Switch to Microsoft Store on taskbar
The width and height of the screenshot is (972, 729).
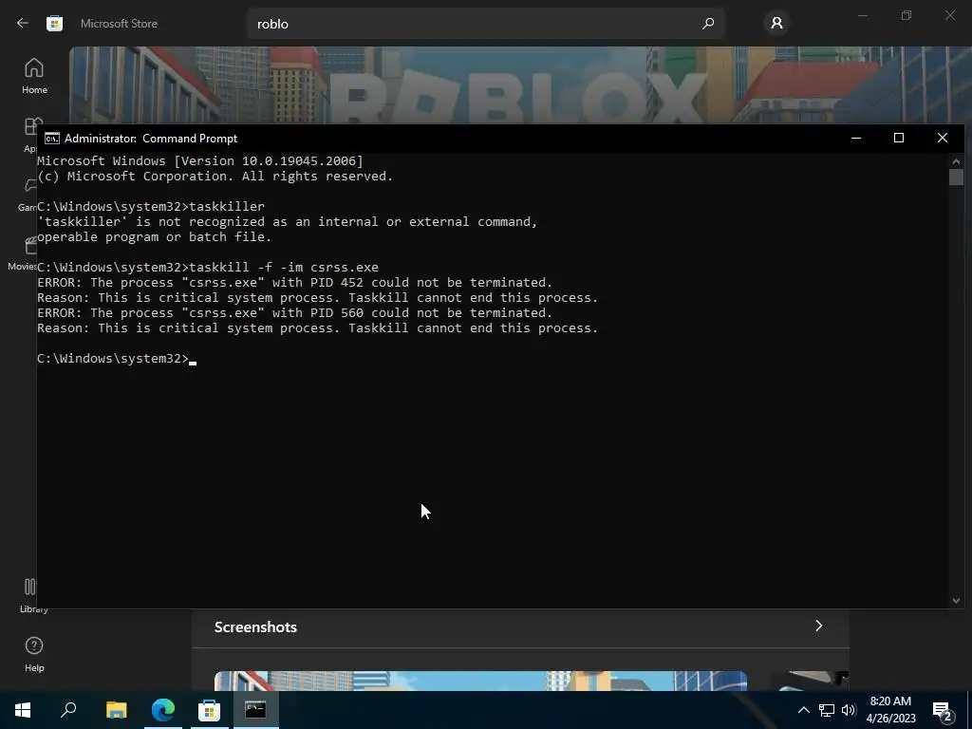[209, 710]
